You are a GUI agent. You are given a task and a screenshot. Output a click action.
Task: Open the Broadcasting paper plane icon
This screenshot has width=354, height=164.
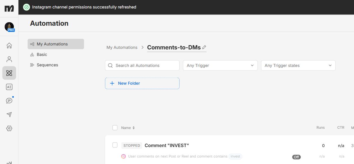coord(9,115)
